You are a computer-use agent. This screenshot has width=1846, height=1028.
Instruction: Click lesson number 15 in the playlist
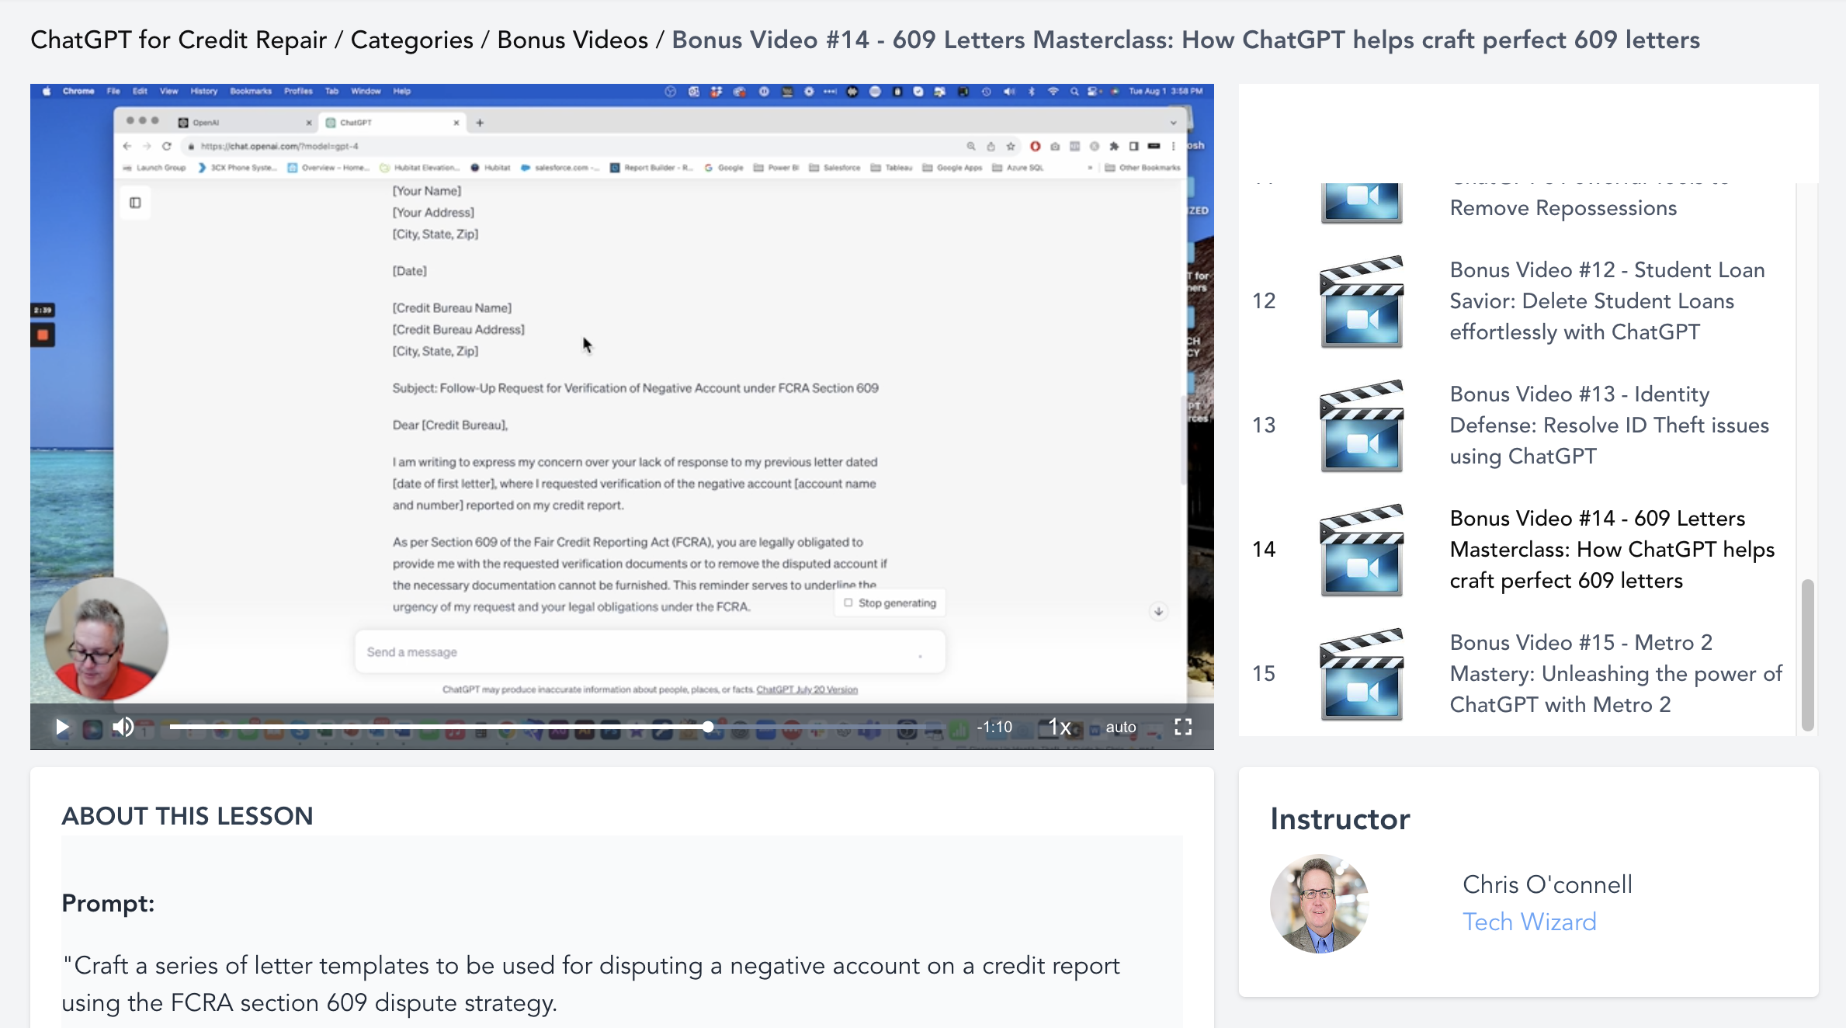click(1264, 674)
